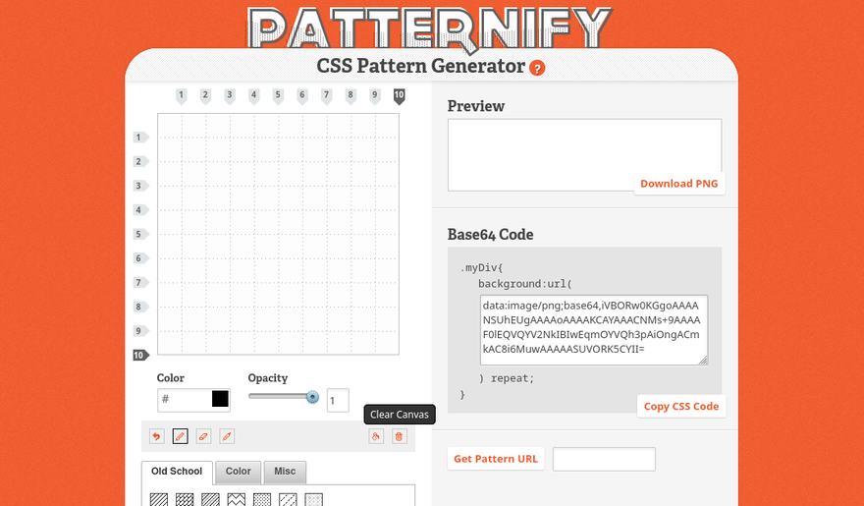The width and height of the screenshot is (864, 506).
Task: Set grid width with column marker 2
Action: point(205,96)
